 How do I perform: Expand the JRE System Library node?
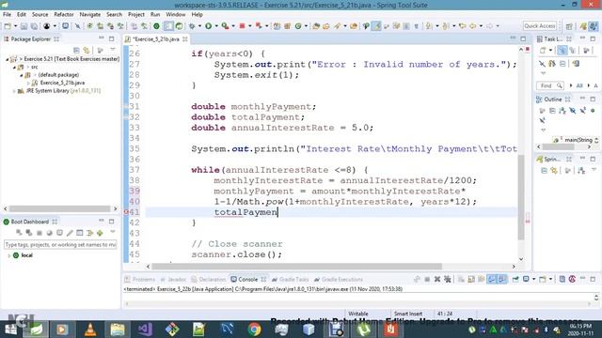tap(14, 91)
